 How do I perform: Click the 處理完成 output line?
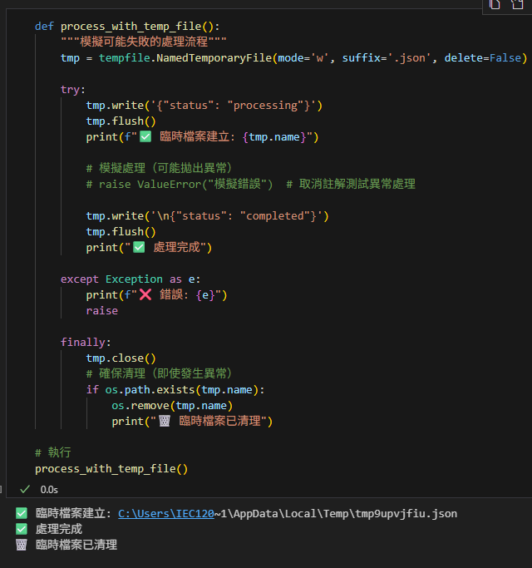click(49, 529)
